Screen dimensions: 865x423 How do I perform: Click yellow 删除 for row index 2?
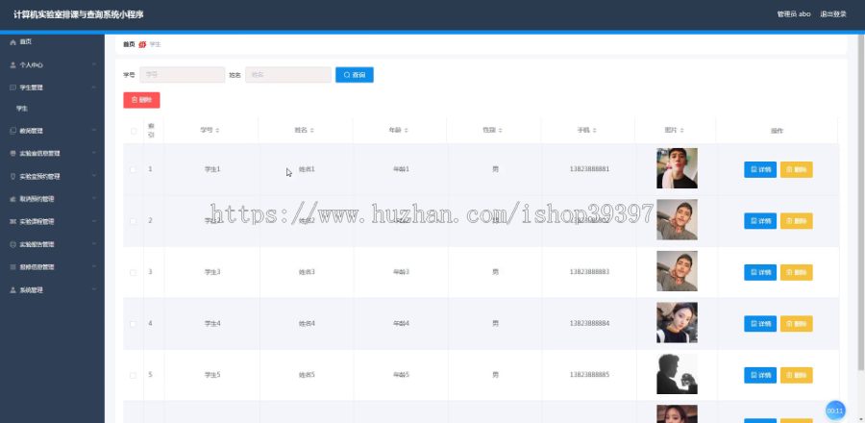(796, 220)
